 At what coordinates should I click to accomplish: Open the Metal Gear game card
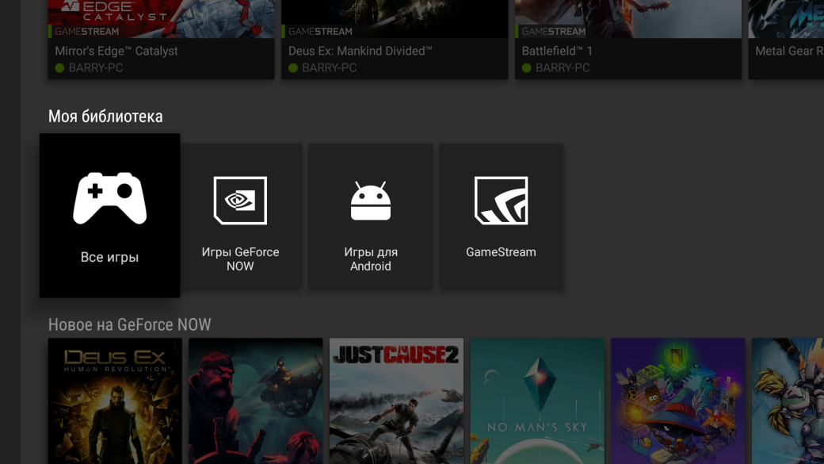[786, 40]
